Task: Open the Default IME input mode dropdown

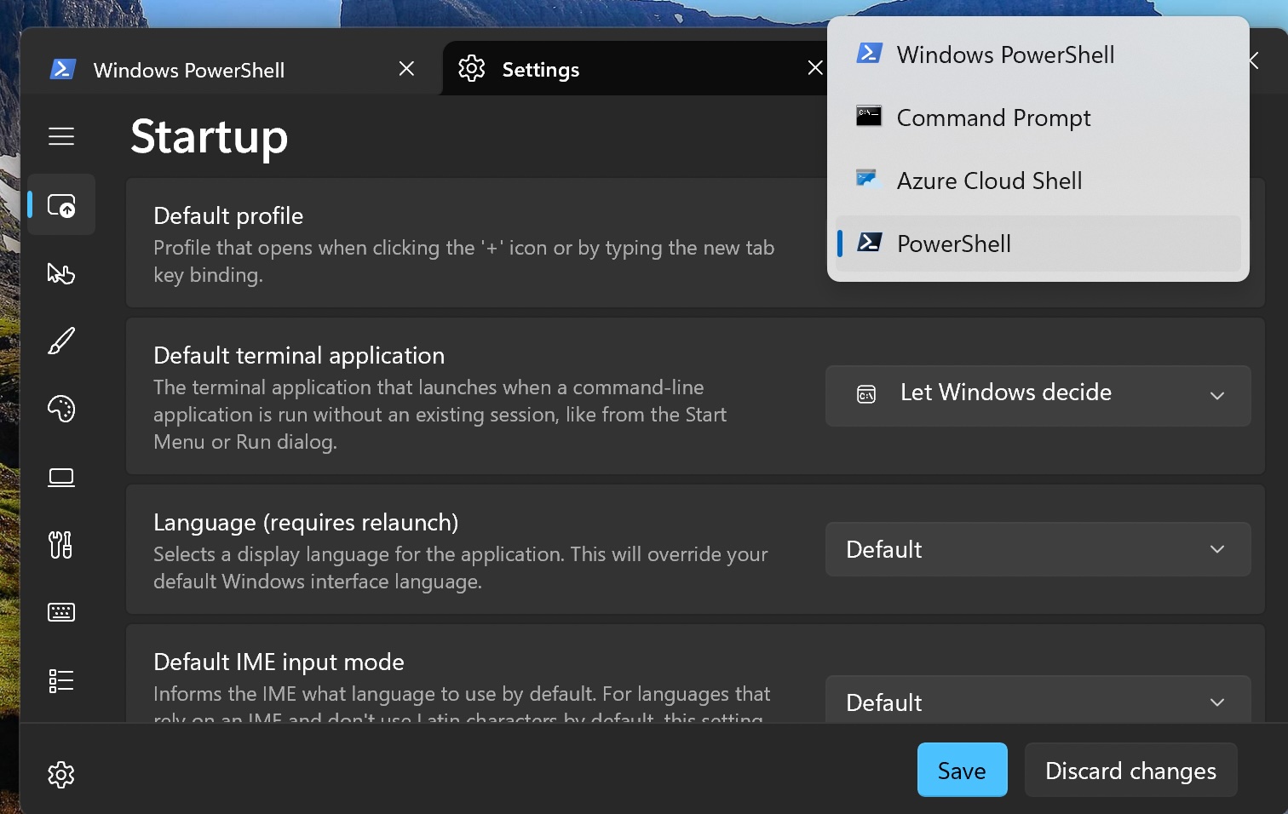Action: (1038, 702)
